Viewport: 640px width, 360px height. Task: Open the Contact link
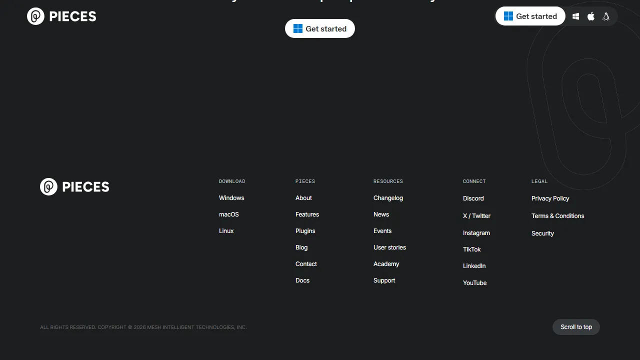(306, 264)
